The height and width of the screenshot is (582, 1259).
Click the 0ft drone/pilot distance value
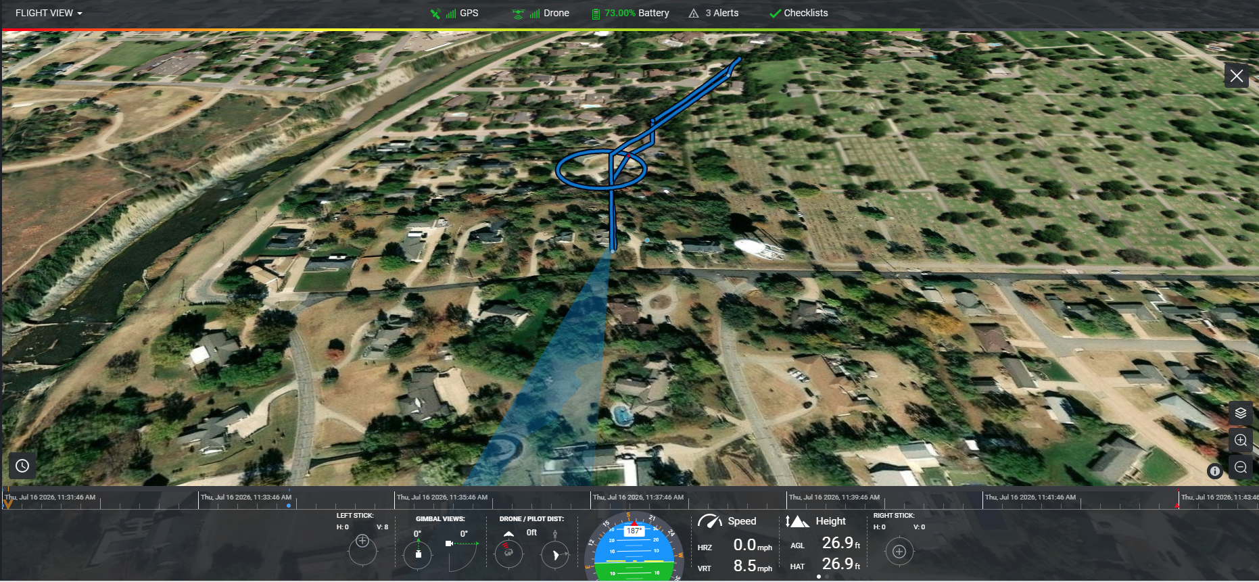[x=531, y=533]
